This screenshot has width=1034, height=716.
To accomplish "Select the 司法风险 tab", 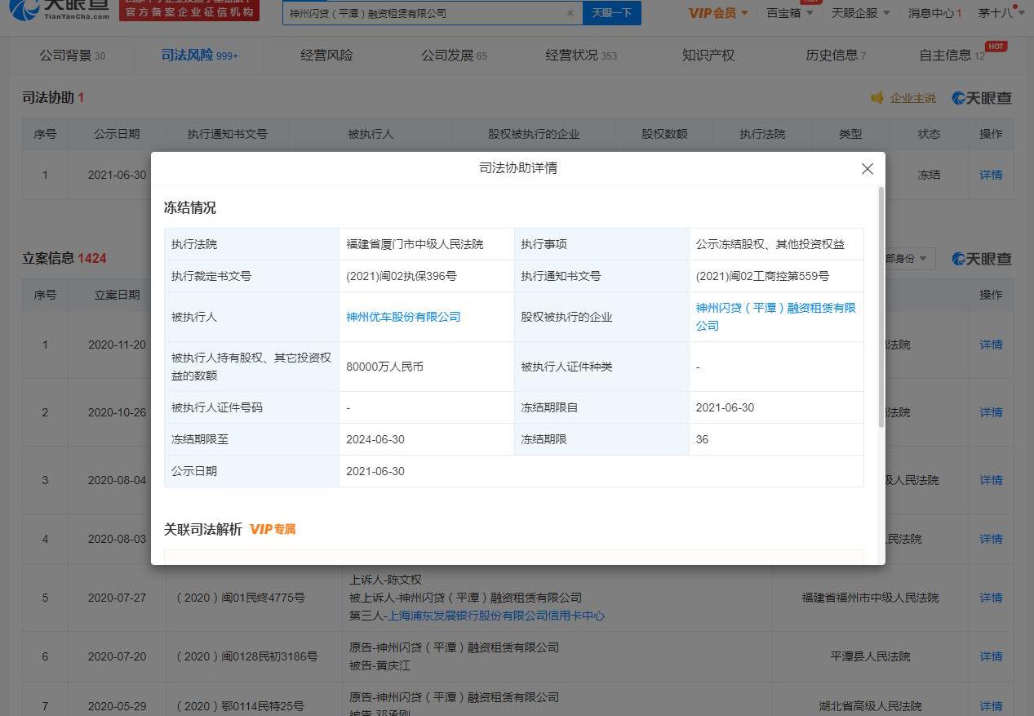I will point(200,56).
